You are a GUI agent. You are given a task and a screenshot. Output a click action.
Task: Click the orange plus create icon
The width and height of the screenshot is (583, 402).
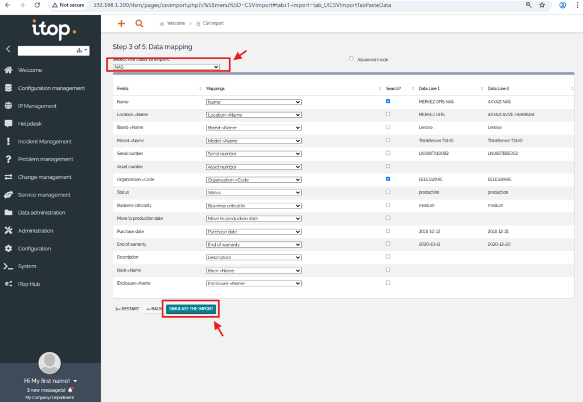(121, 23)
